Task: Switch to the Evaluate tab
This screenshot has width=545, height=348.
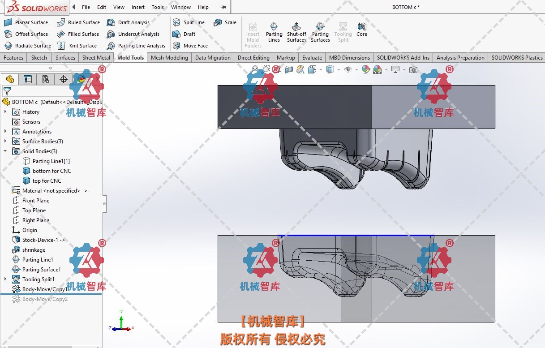Action: (312, 57)
